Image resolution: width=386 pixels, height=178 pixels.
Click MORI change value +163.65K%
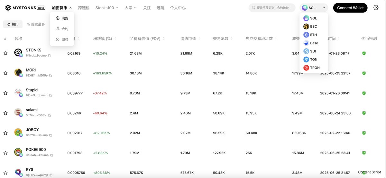click(102, 73)
